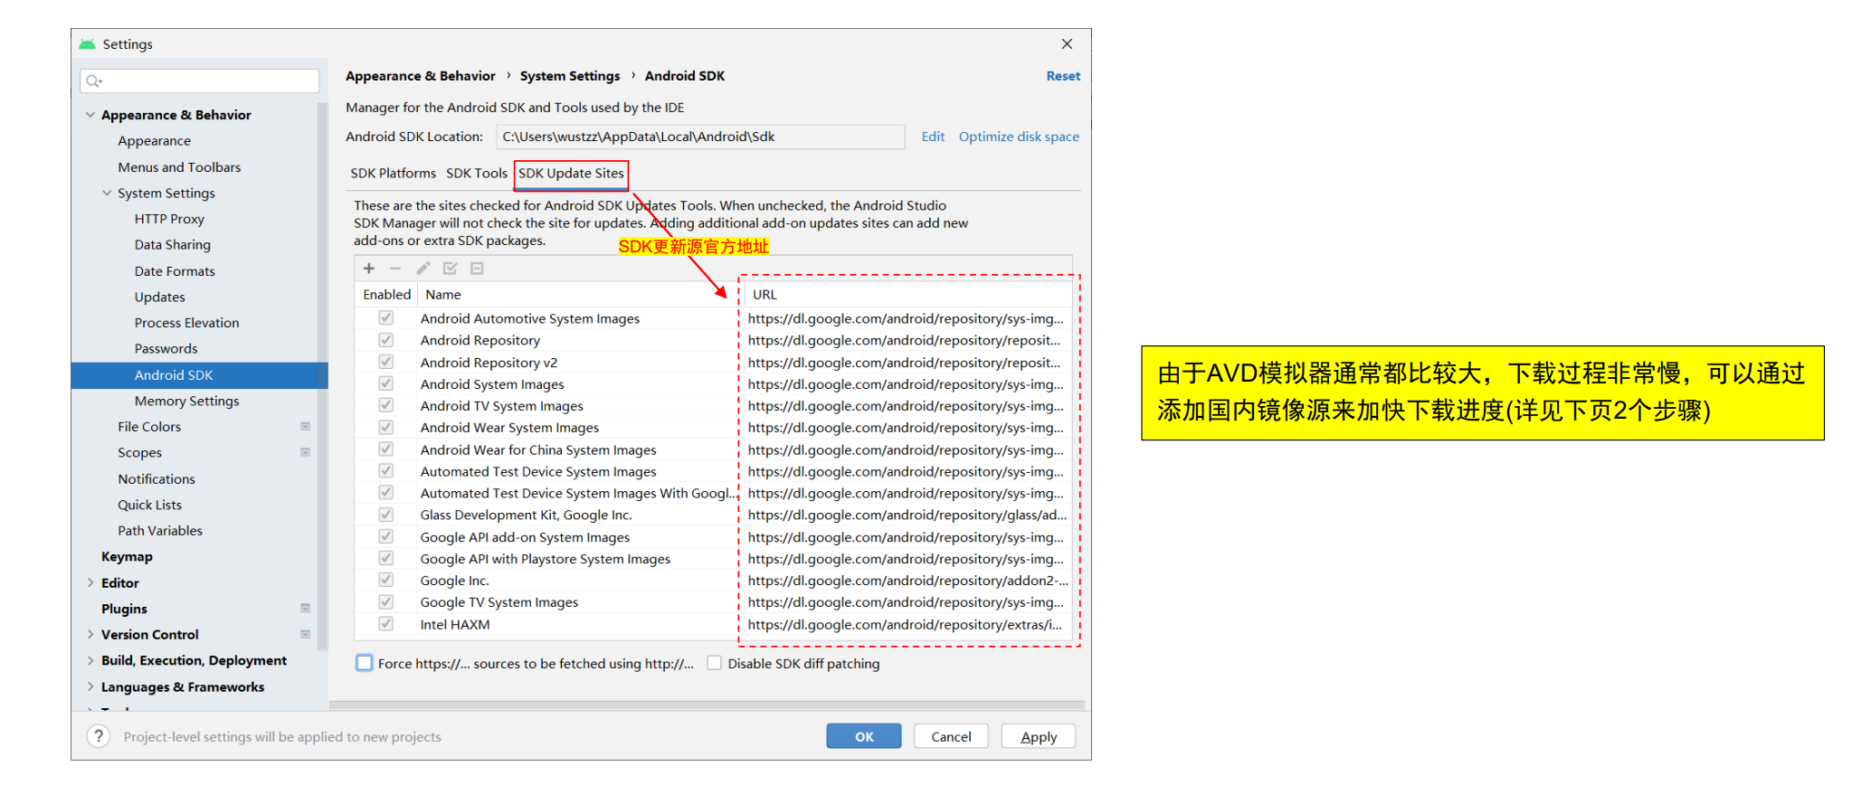The image size is (1871, 785).
Task: Click the Cancel button
Action: [x=951, y=736]
